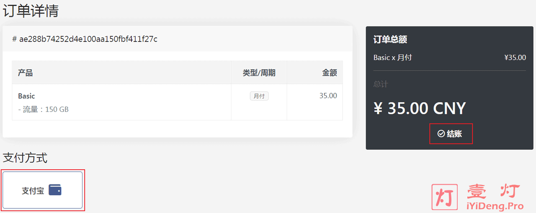
Task: Click the checkmark circle icon in 结账
Action: [x=441, y=134]
